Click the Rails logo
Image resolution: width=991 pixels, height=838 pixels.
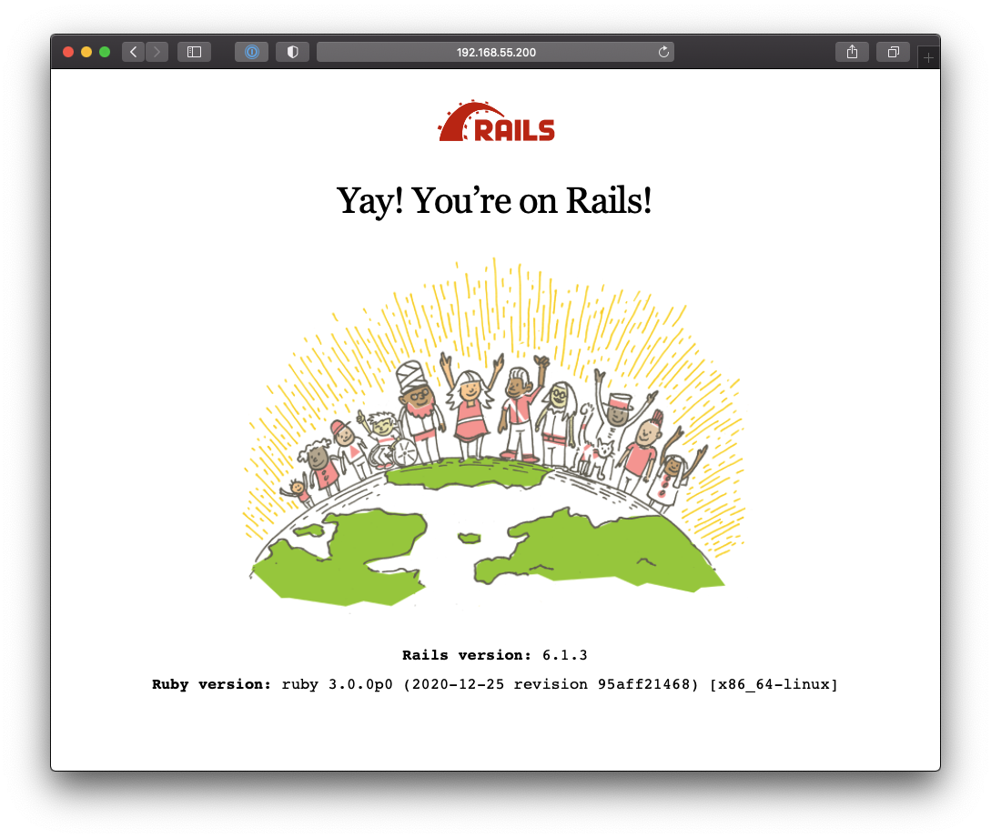coord(496,121)
